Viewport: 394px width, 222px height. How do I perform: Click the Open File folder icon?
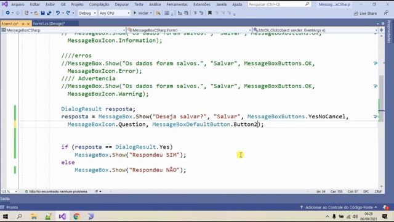coord(36,13)
